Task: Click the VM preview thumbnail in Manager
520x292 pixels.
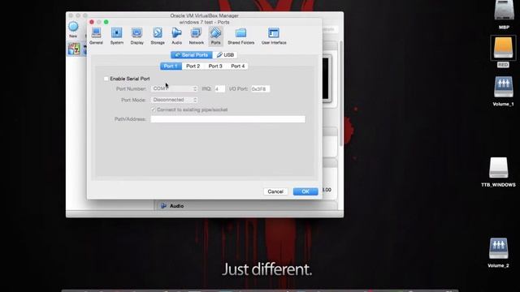Action: pos(327,79)
